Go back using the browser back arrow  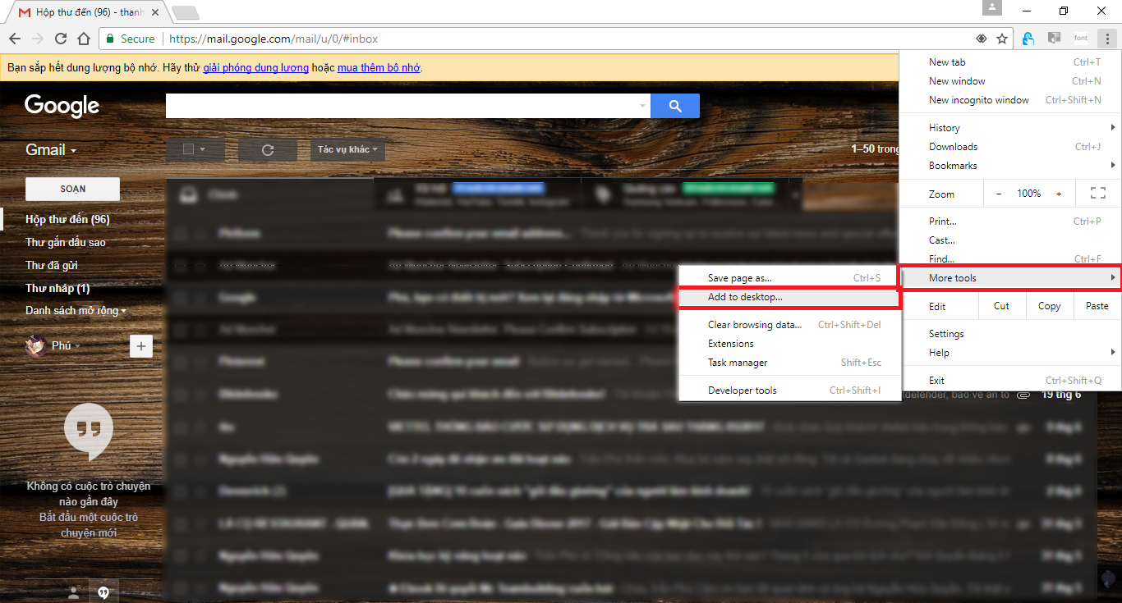[14, 39]
